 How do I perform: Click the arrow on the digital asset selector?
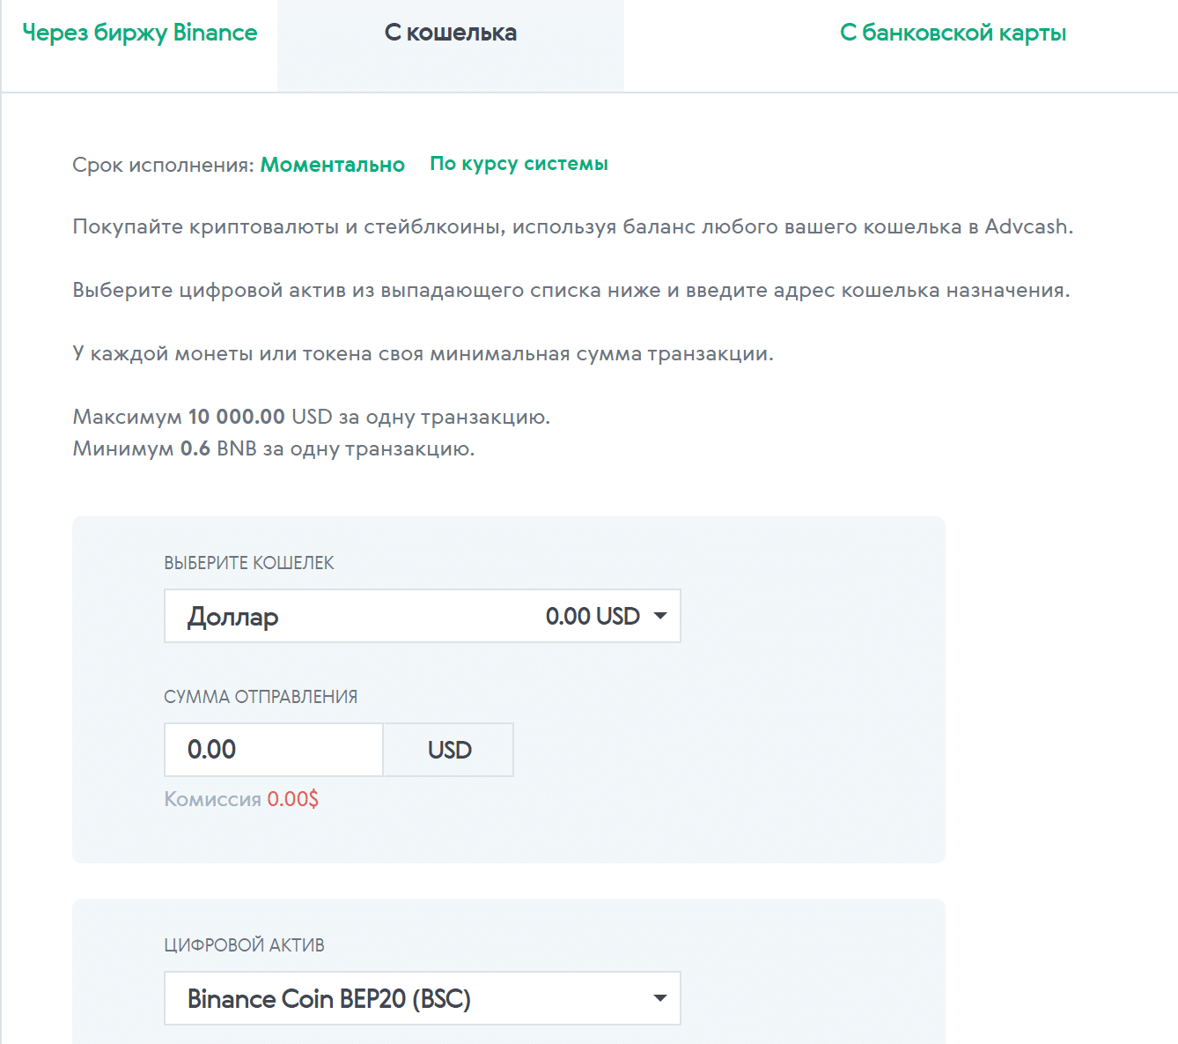(x=660, y=998)
